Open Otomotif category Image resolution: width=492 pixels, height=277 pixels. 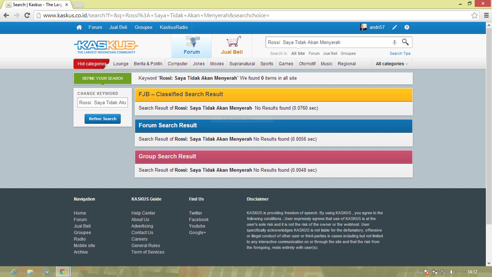[307, 64]
